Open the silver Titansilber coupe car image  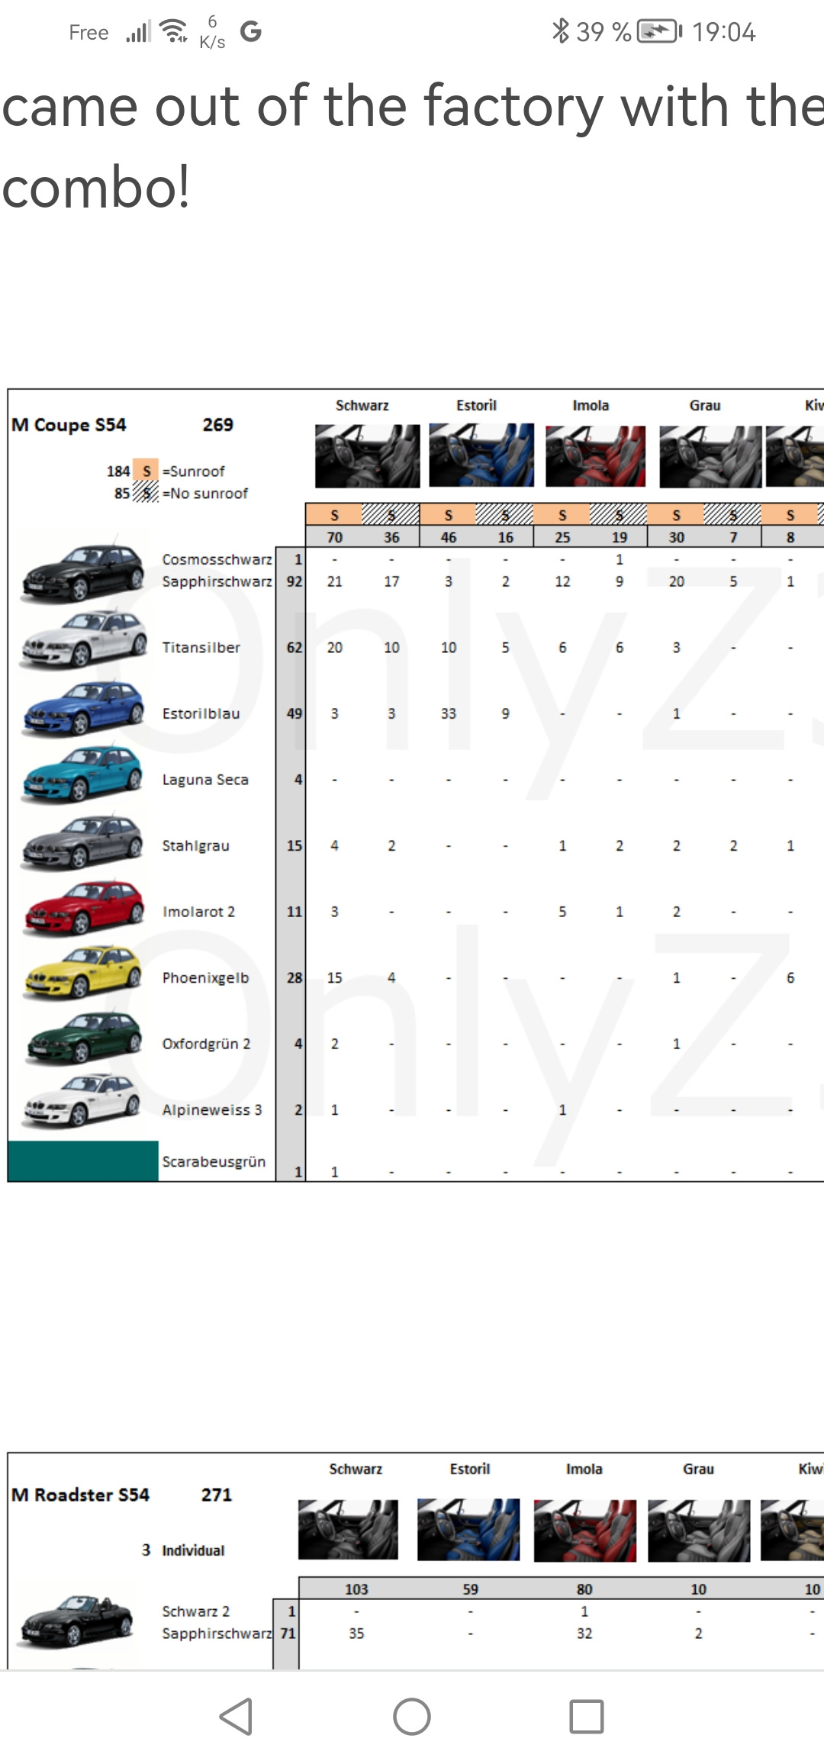pos(83,639)
